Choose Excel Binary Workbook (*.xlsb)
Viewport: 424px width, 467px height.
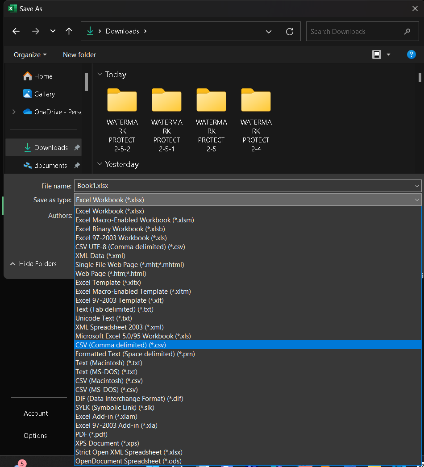248,229
